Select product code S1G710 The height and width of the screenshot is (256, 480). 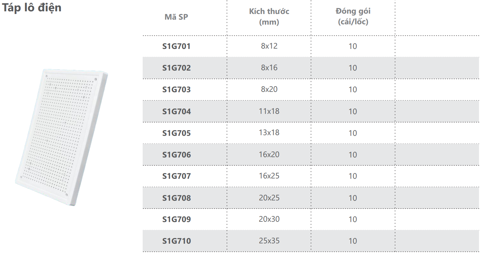tap(176, 241)
